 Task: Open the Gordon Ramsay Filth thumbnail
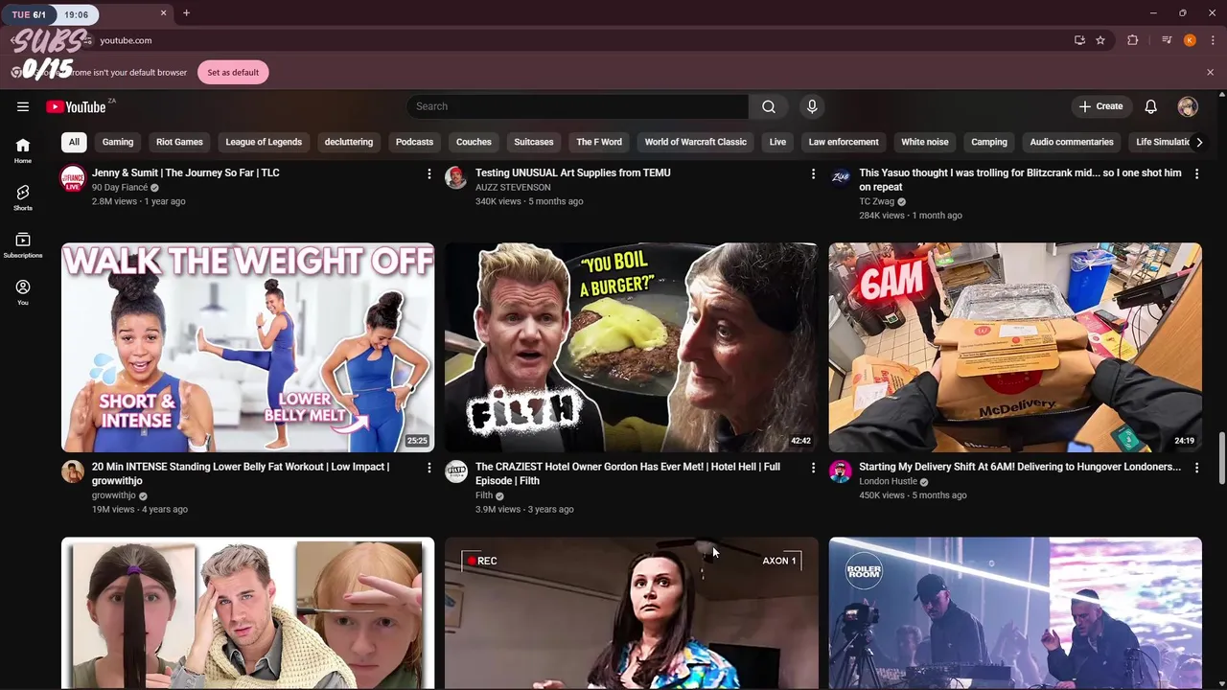[631, 347]
